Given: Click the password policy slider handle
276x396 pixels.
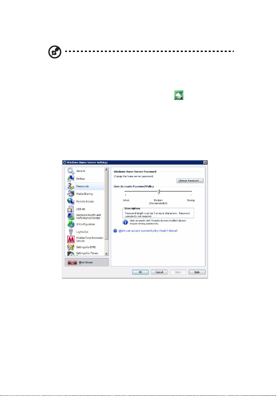Looking at the screenshot, I should (x=159, y=192).
